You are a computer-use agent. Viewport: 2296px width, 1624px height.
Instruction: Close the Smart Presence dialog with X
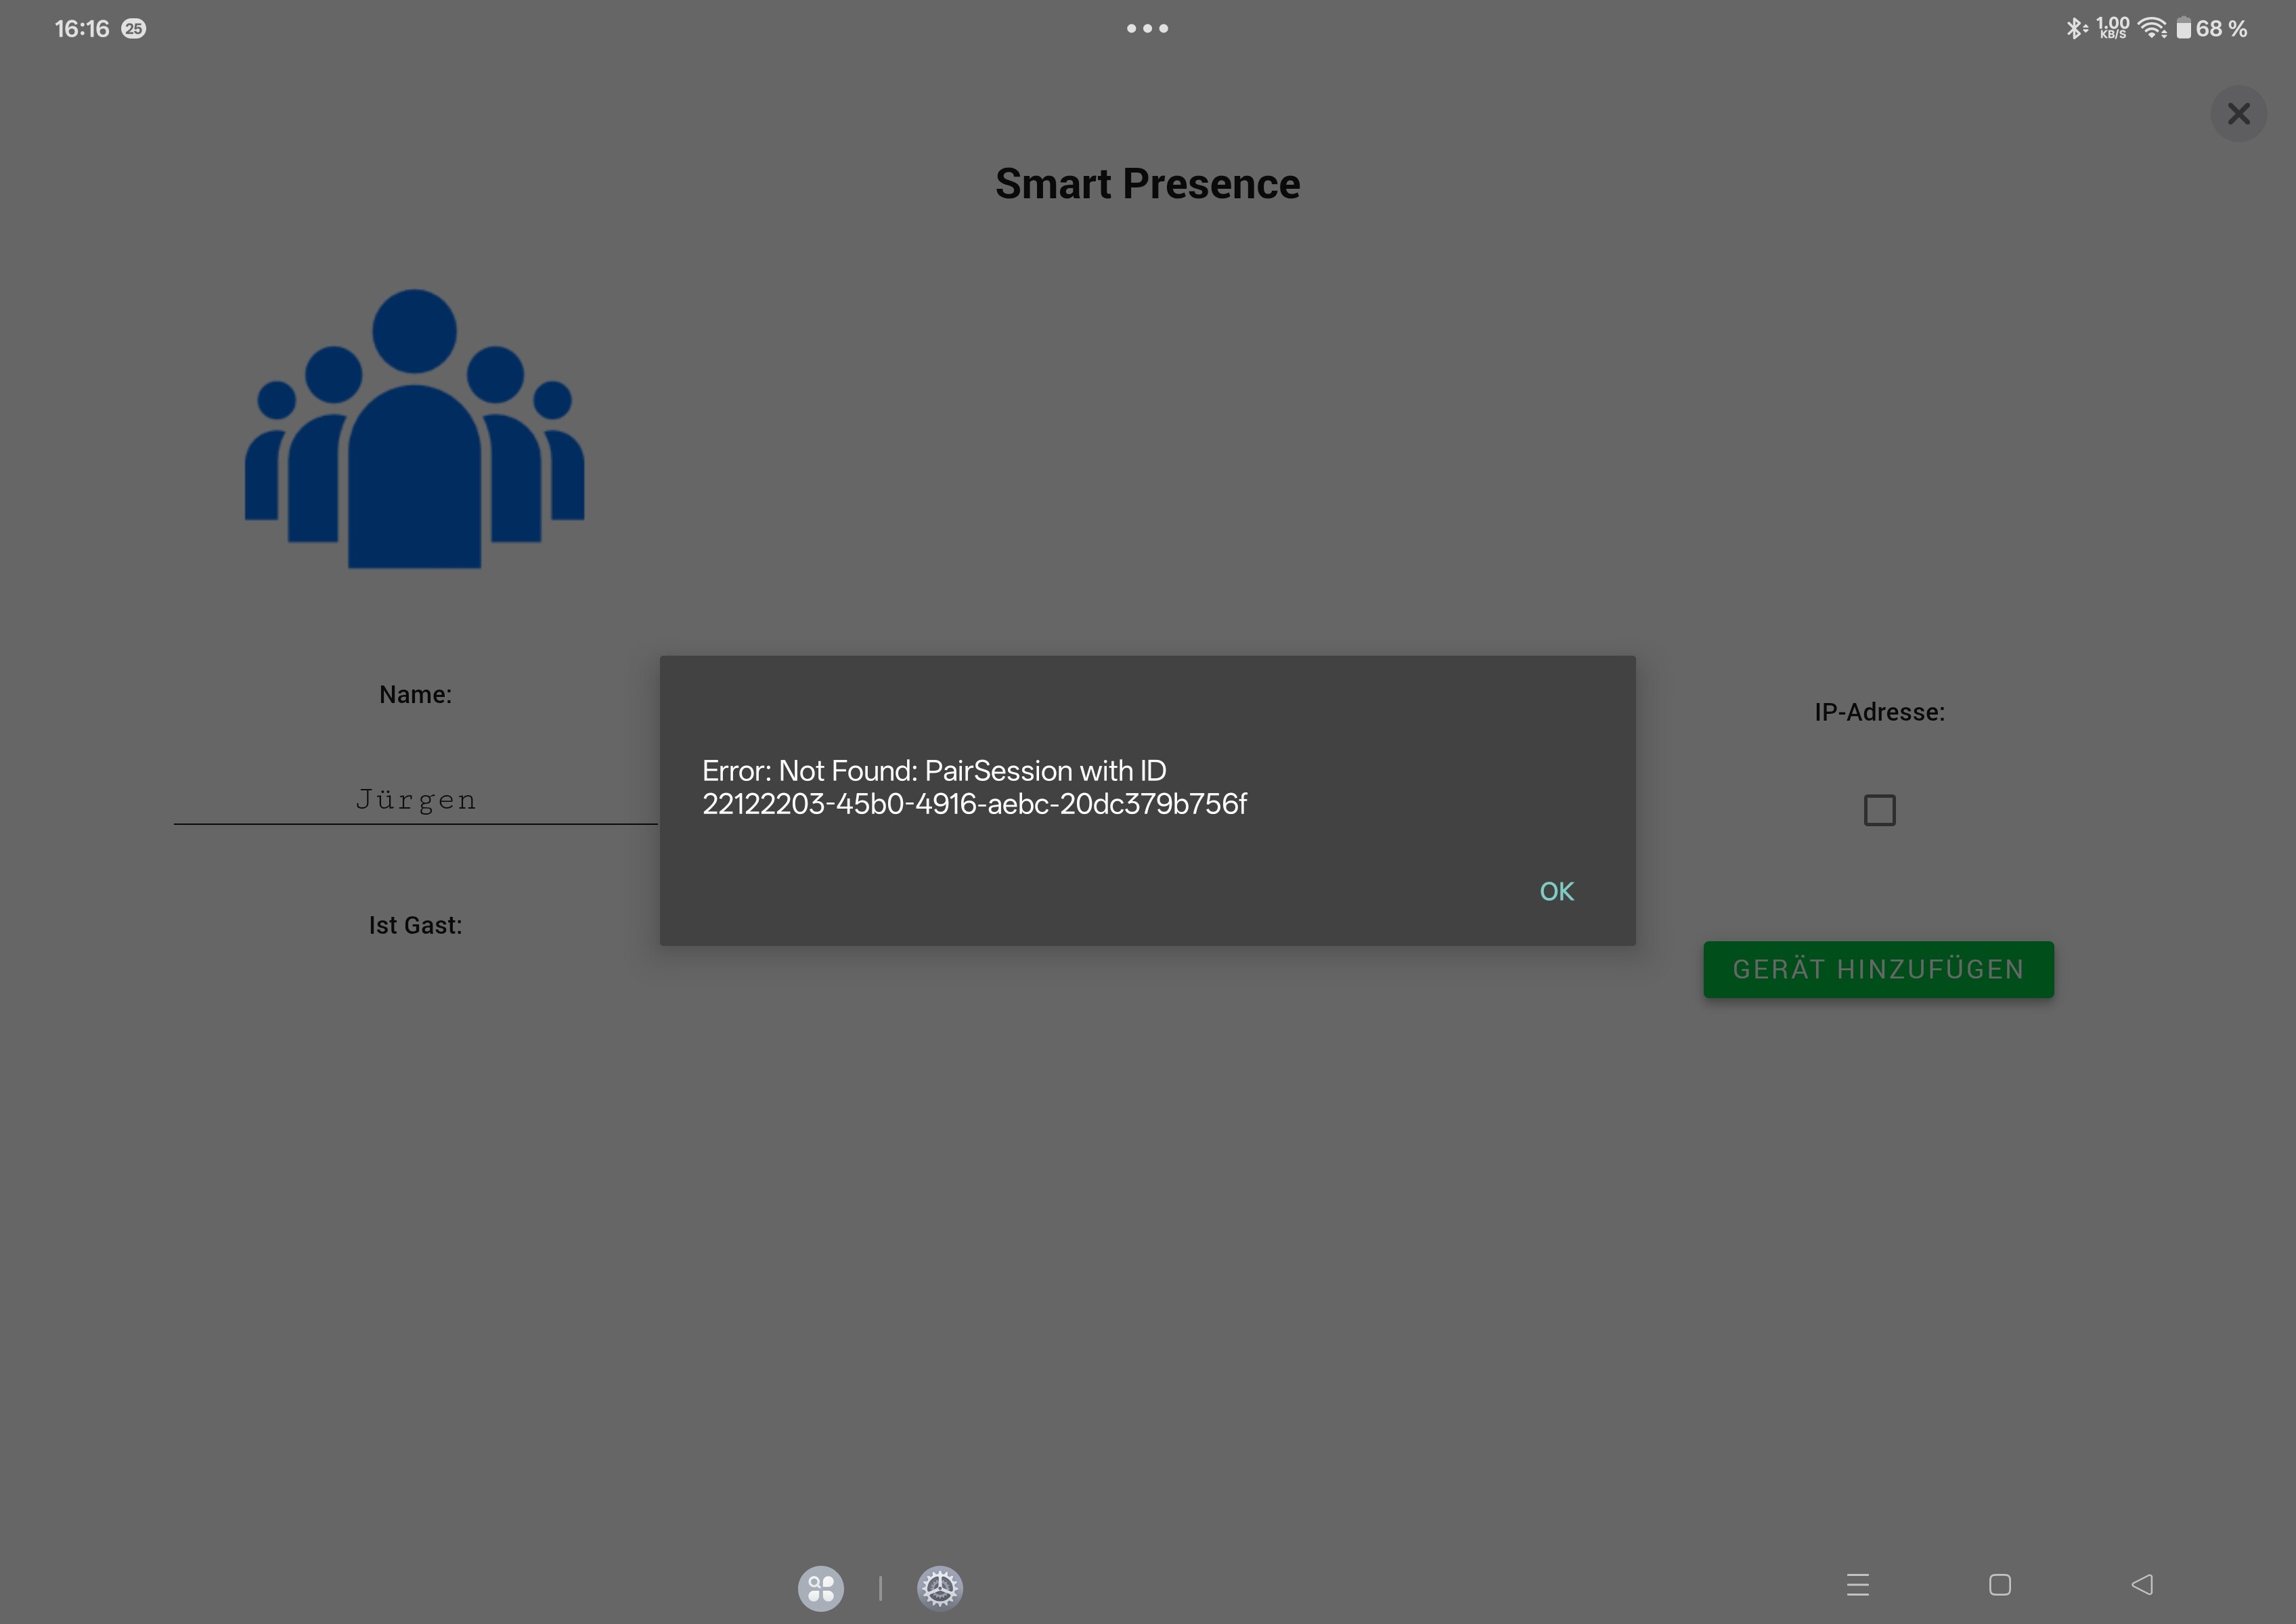pyautogui.click(x=2238, y=114)
